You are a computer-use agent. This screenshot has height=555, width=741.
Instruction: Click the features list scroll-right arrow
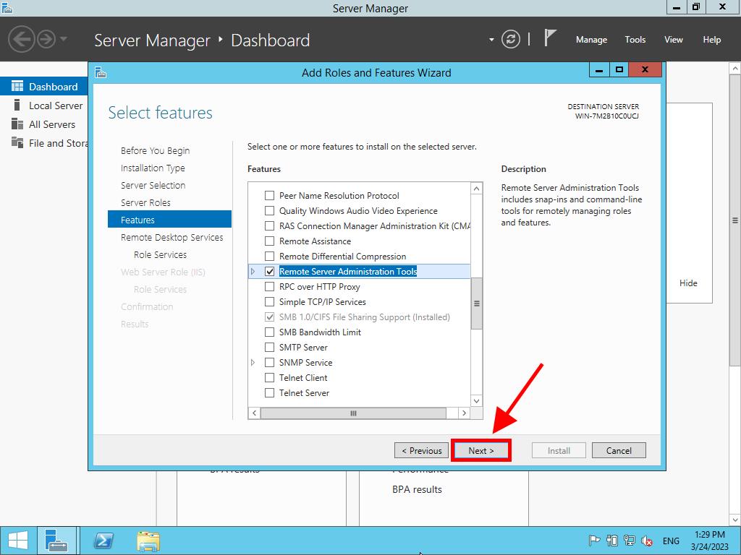point(464,413)
